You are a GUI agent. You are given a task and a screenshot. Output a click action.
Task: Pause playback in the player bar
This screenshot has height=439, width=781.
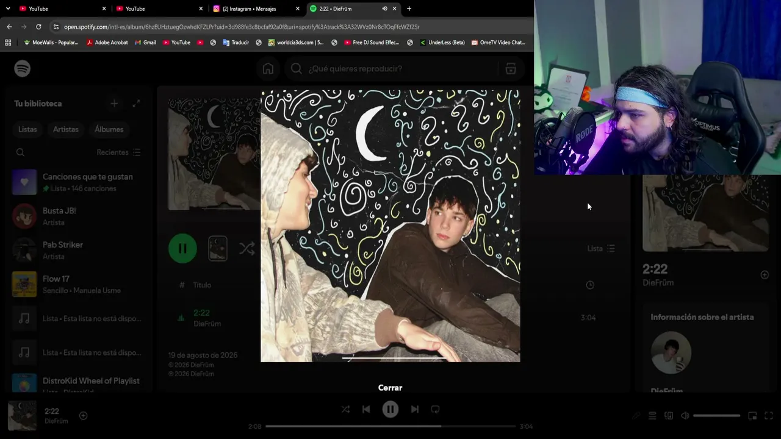[x=390, y=410]
